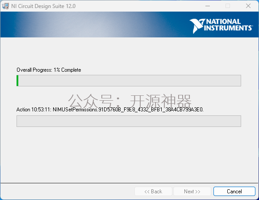
Task: Click the 'NI Circuit Design Suite 12.0' title
Action: pos(43,6)
